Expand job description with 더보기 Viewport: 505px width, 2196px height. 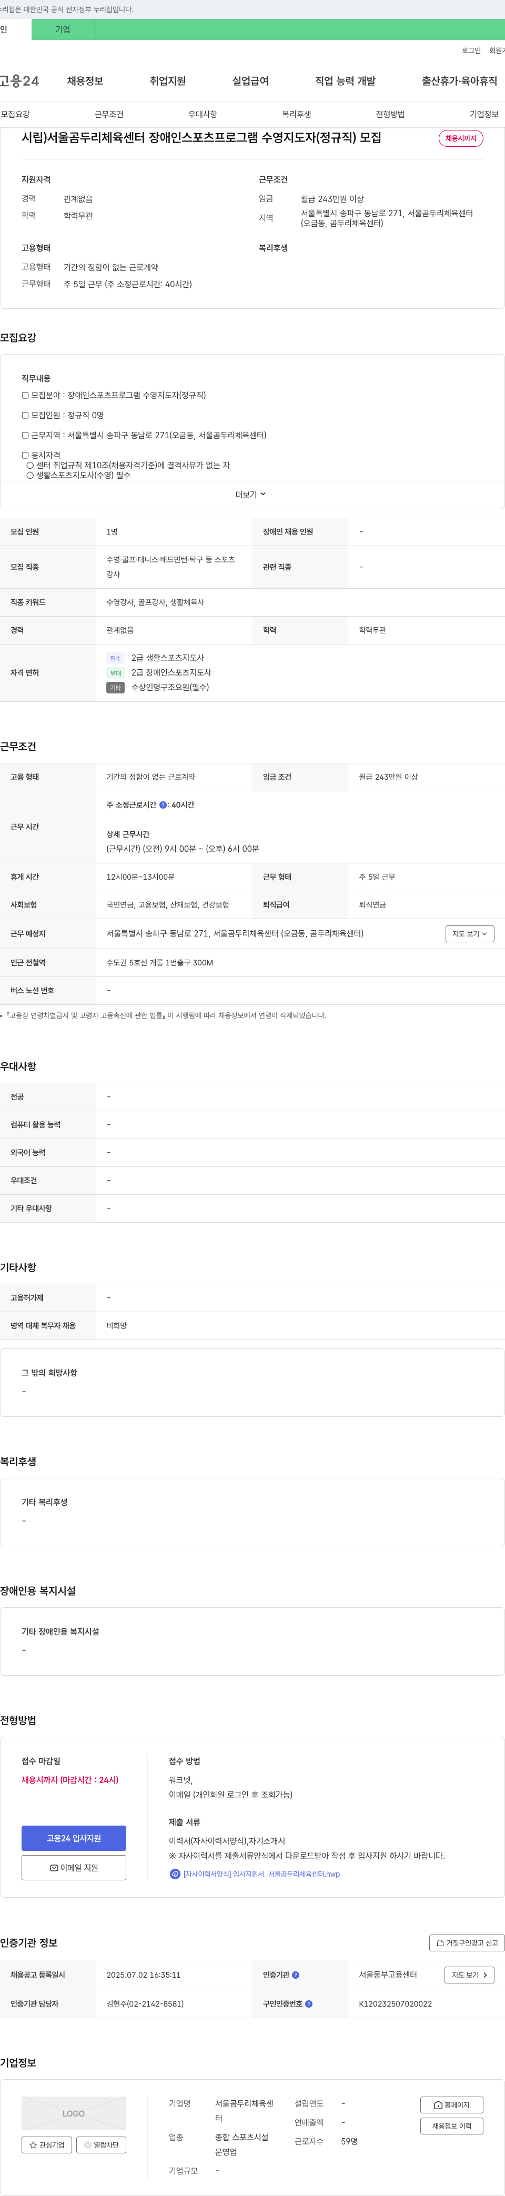tap(251, 495)
